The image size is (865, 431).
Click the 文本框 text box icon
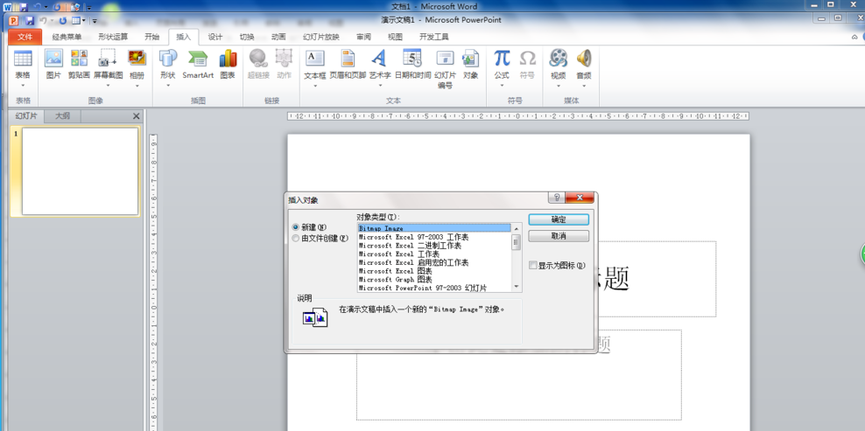315,59
